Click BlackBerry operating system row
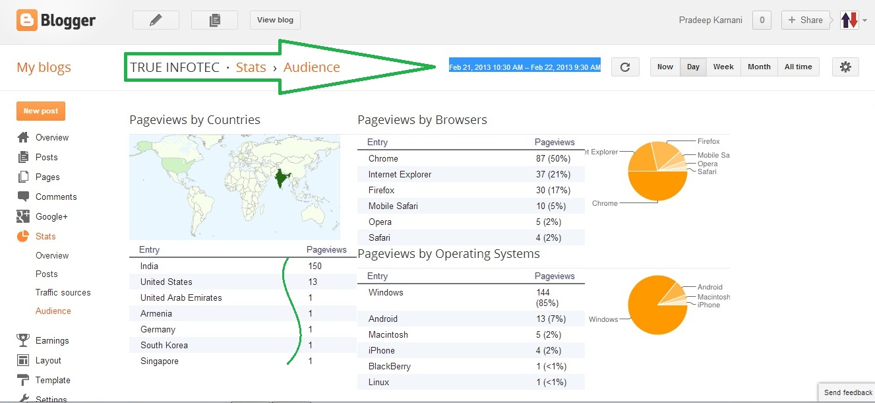Image resolution: width=875 pixels, height=403 pixels. (x=471, y=366)
